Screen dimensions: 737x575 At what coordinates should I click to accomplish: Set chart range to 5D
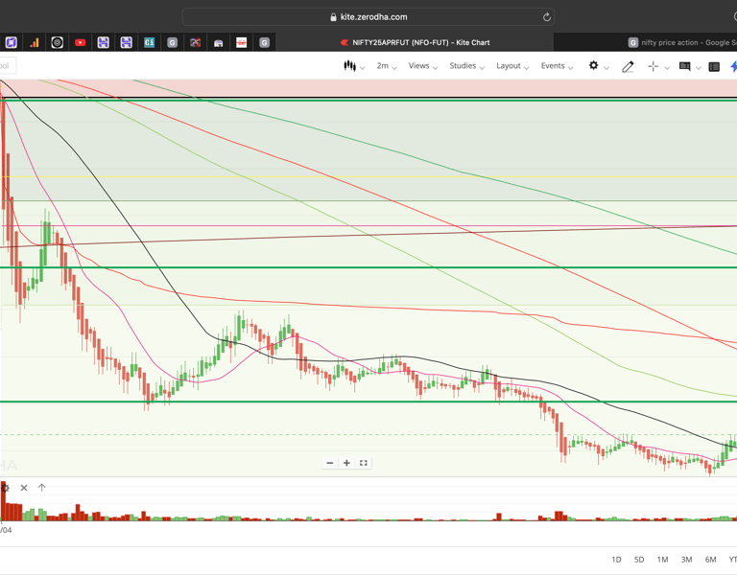639,560
